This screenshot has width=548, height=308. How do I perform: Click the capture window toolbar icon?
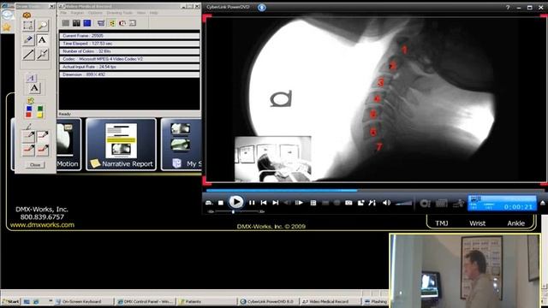click(101, 23)
